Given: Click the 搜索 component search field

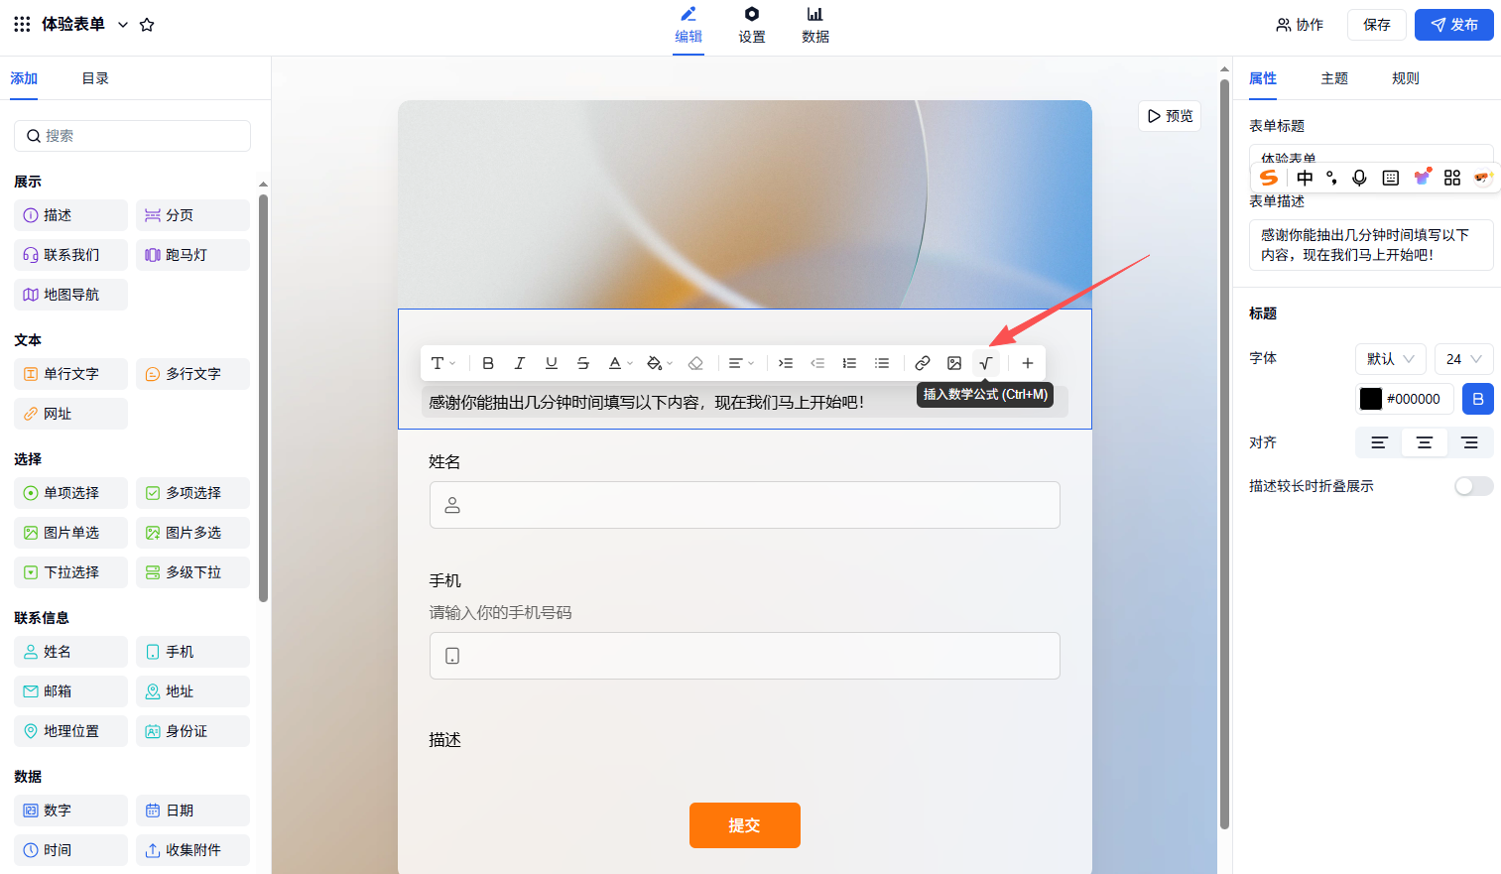Looking at the screenshot, I should coord(133,136).
